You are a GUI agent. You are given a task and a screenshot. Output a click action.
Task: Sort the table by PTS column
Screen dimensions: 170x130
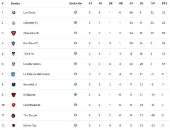[164, 4]
